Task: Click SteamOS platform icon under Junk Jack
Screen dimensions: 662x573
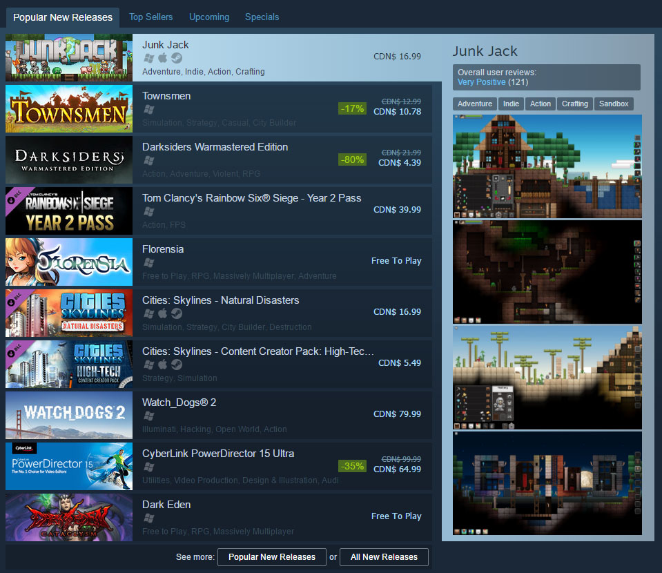Action: tap(177, 58)
